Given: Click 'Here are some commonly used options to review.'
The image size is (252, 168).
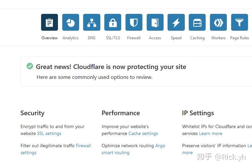Looking at the screenshot, I should tap(94, 77).
